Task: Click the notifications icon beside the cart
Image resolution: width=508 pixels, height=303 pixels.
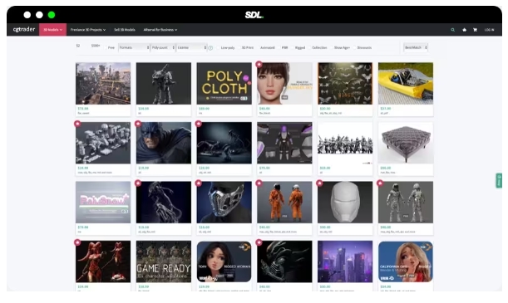Action: click(x=464, y=30)
